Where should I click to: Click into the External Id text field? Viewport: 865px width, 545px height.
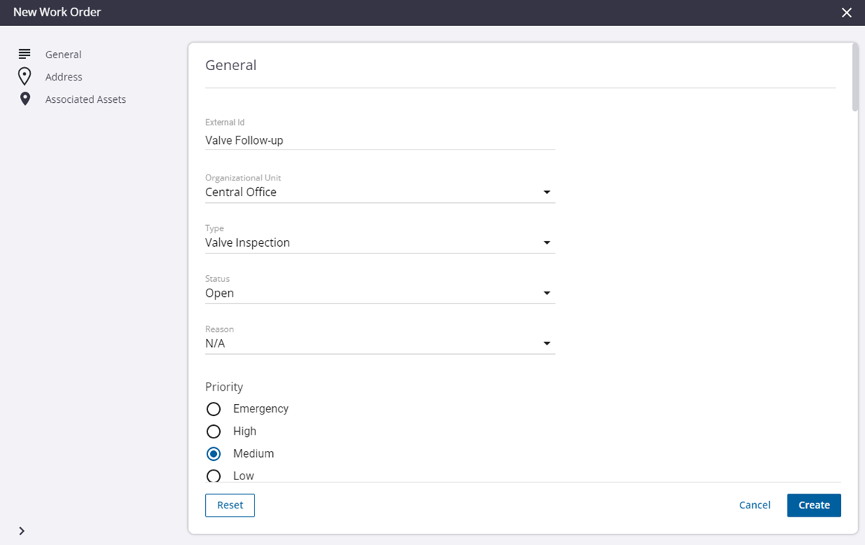tap(380, 140)
